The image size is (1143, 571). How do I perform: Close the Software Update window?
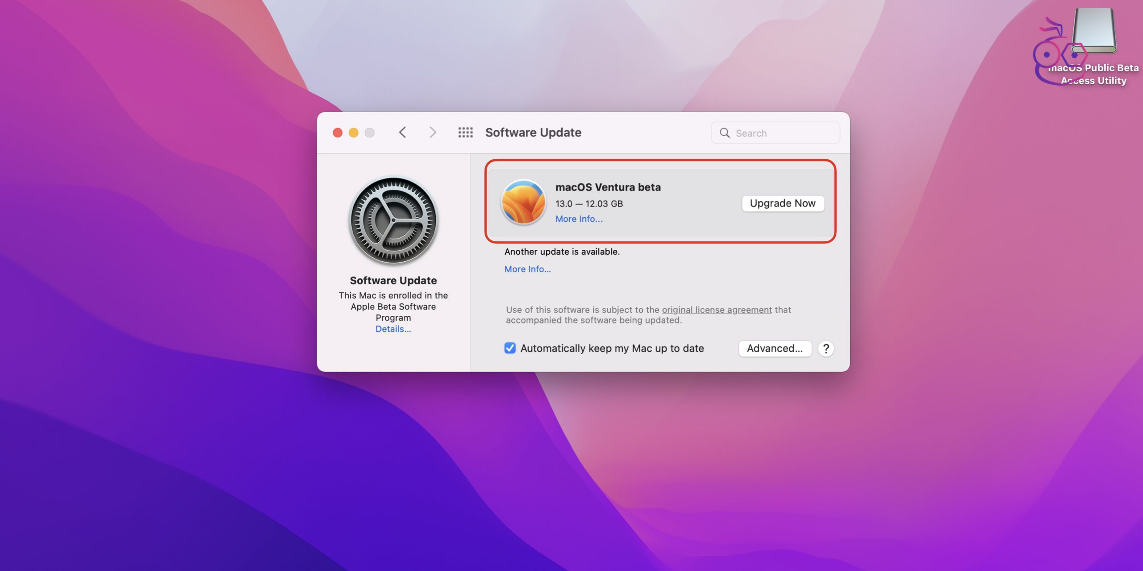point(338,132)
